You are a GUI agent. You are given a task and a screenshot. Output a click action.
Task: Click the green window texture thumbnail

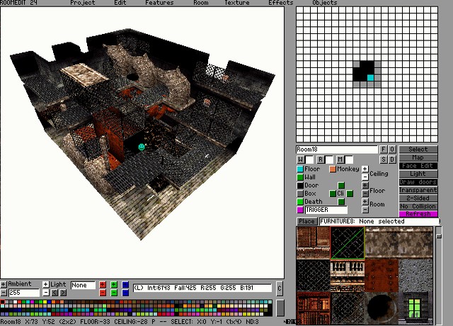tap(417, 306)
